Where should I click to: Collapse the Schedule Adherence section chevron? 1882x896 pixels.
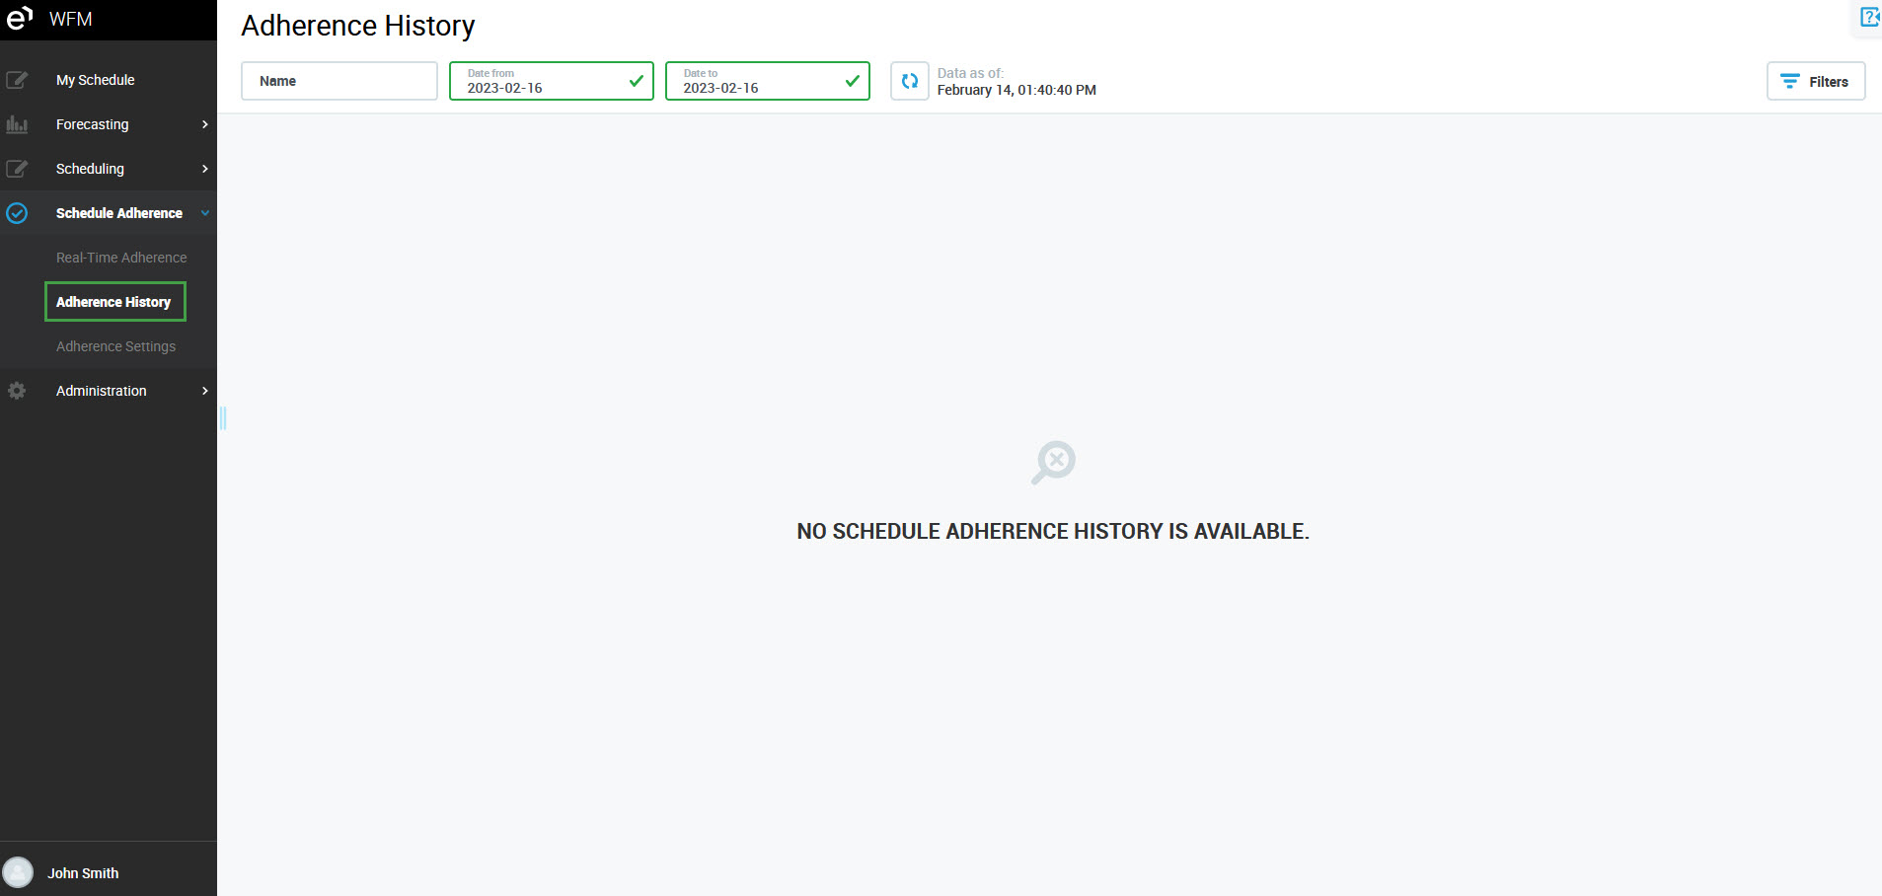pyautogui.click(x=204, y=213)
